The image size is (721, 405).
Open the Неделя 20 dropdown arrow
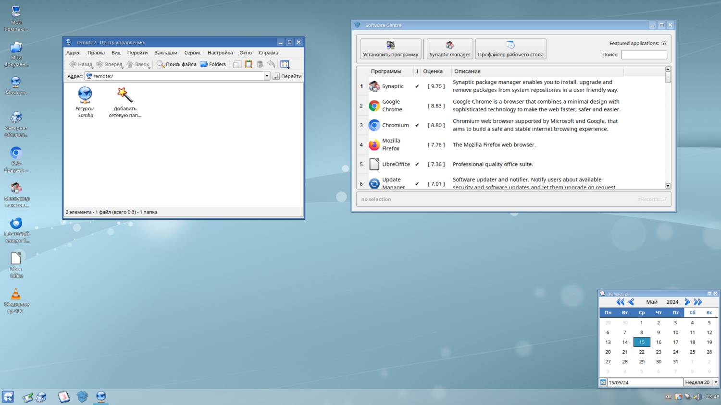(x=716, y=382)
